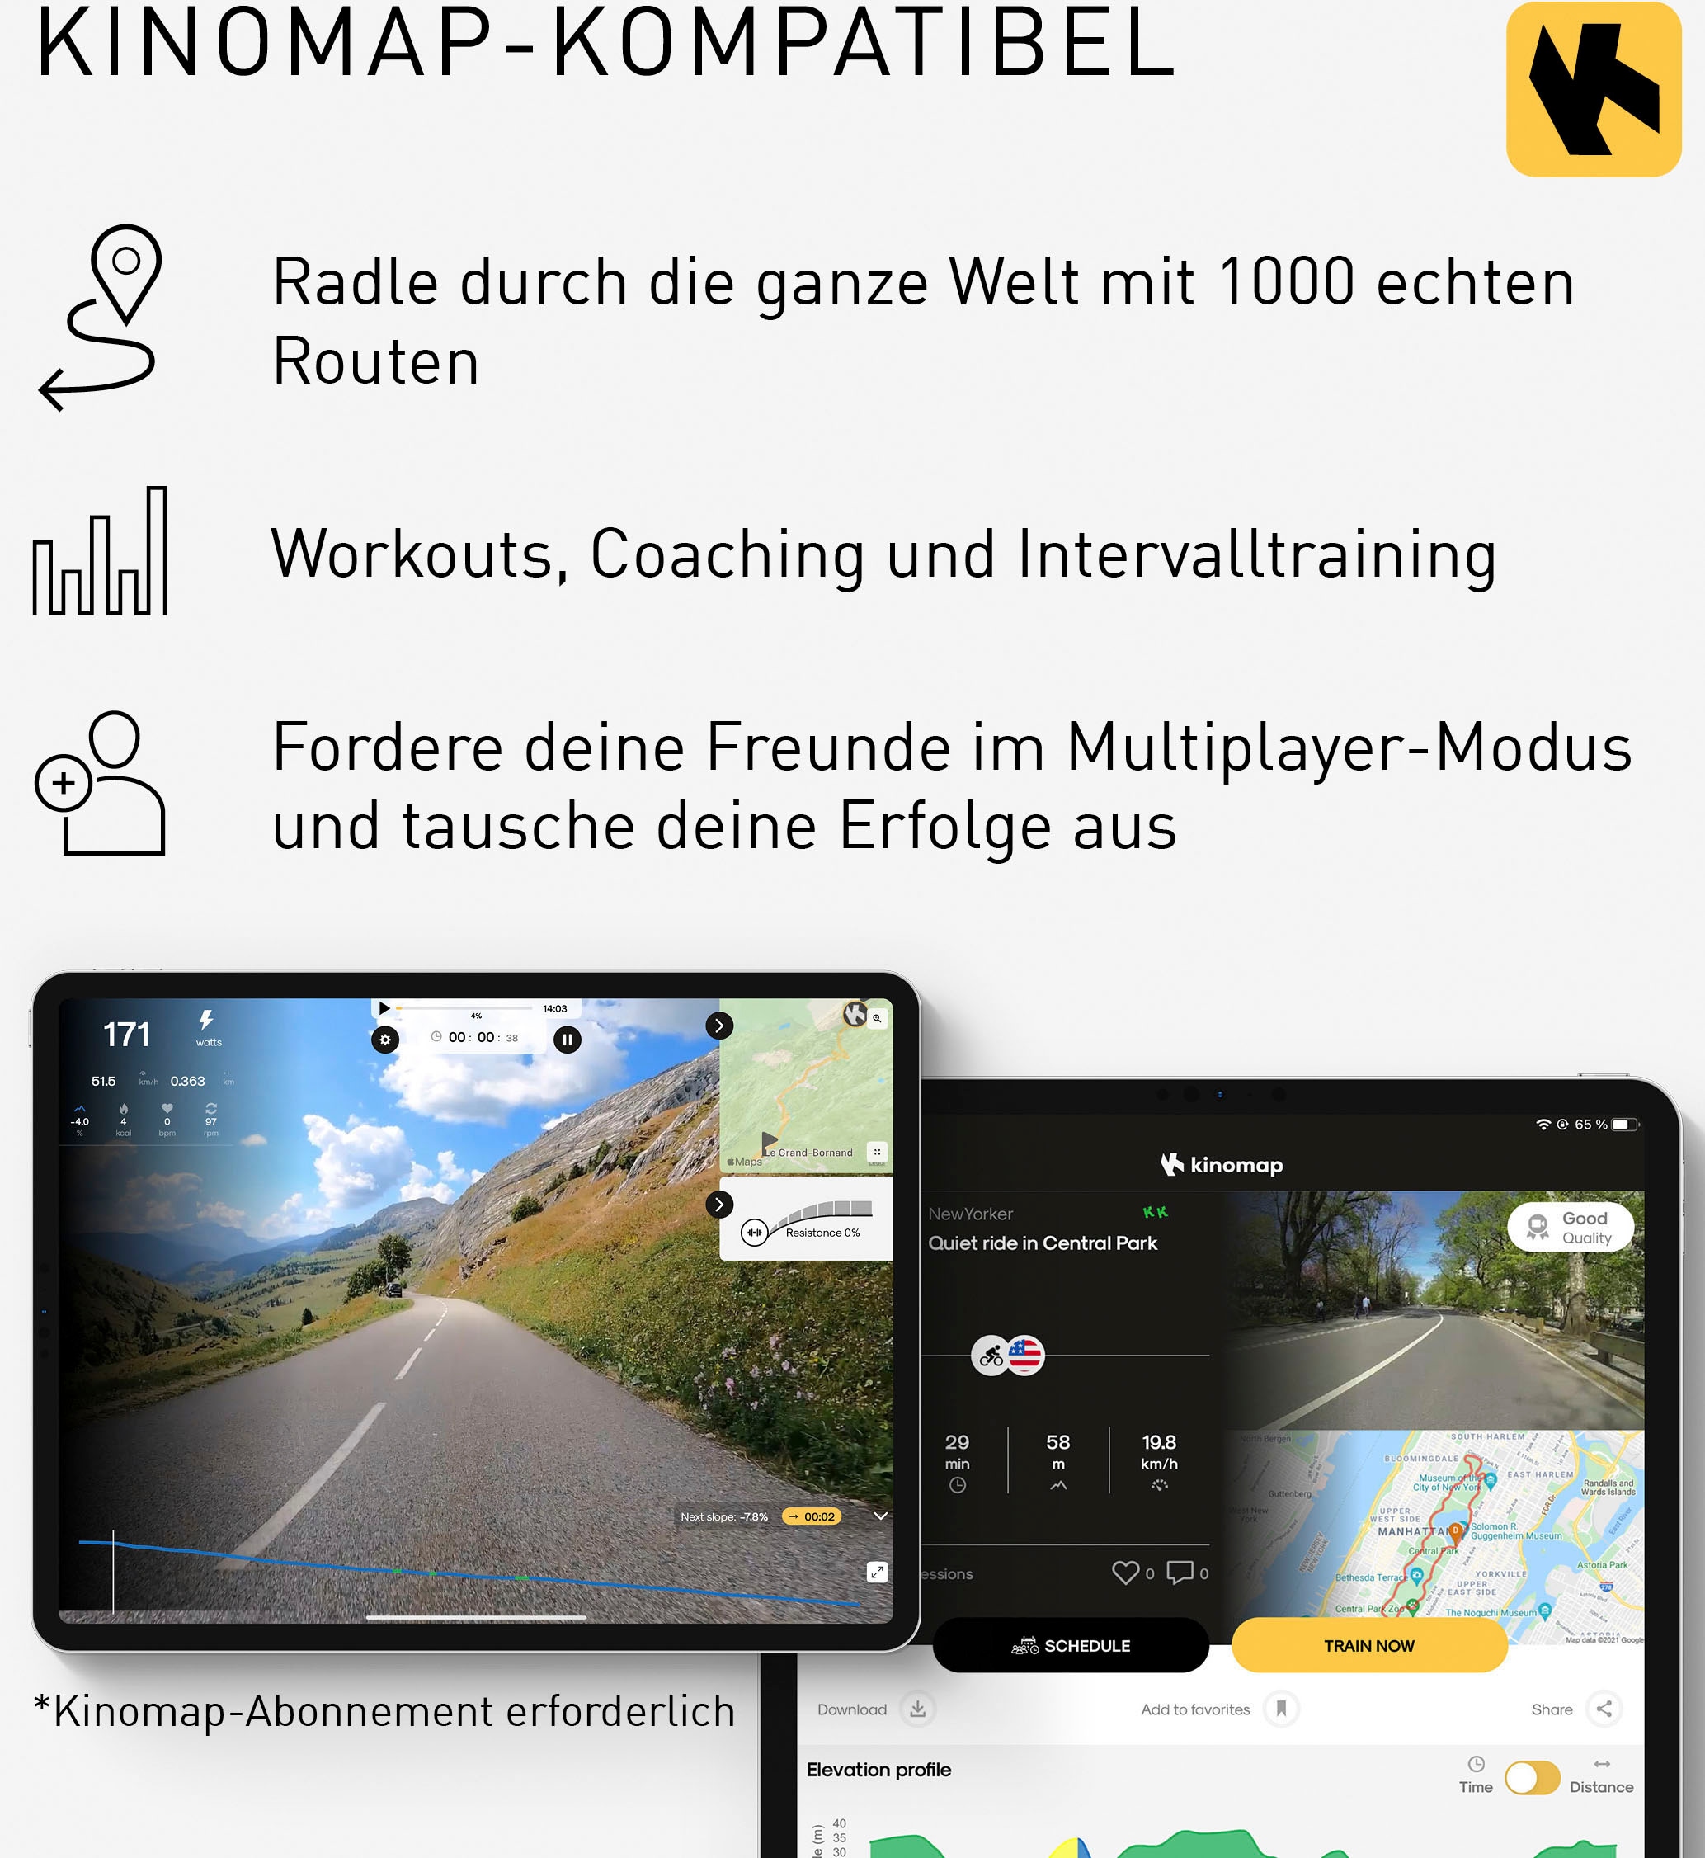The image size is (1705, 1858).
Task: Expand the next slope info panel
Action: click(x=885, y=1515)
